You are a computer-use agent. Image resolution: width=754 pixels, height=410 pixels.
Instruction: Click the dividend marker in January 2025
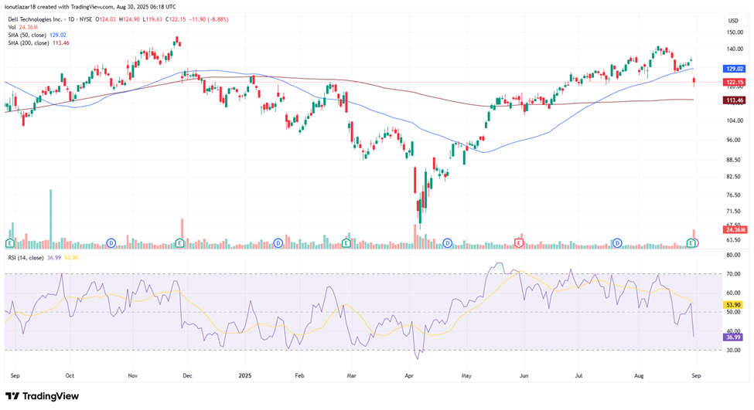(278, 243)
